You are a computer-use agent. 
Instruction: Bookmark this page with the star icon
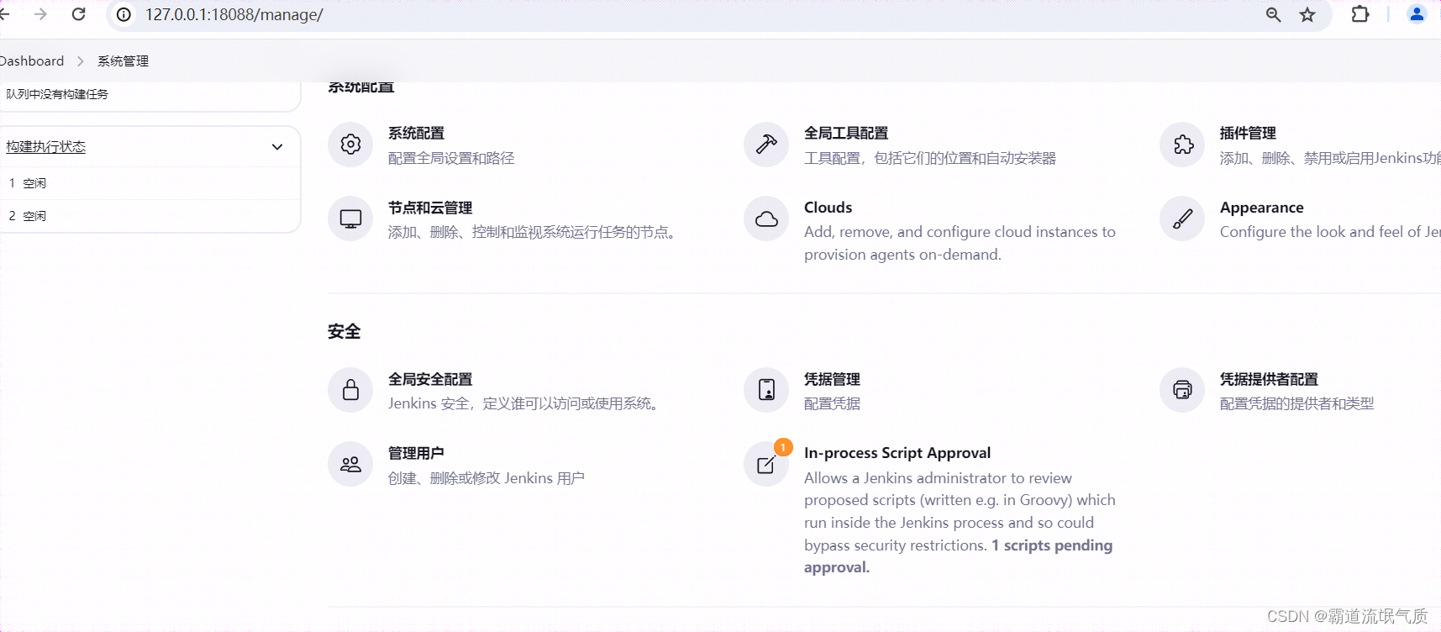pos(1307,14)
